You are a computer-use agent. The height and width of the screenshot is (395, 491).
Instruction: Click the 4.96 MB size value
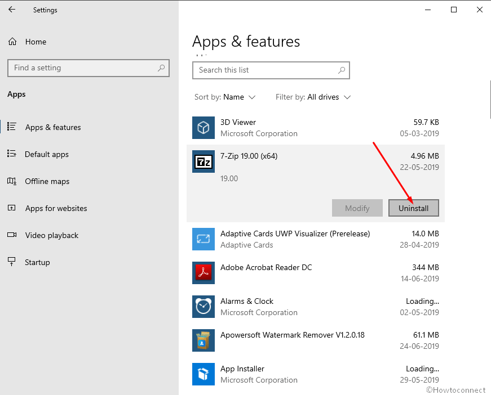click(425, 156)
